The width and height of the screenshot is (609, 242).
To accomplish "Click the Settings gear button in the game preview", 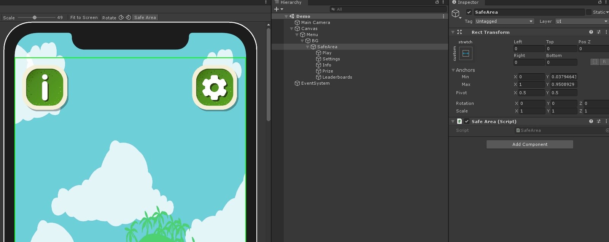I will point(215,88).
